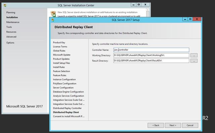
Task: Close the SQL Server 2017 Setup window
Action: pyautogui.click(x=197, y=19)
